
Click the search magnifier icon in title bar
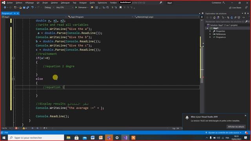point(161,3)
